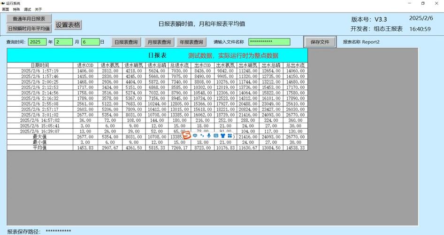Click the cell with value 360.00

295,120
